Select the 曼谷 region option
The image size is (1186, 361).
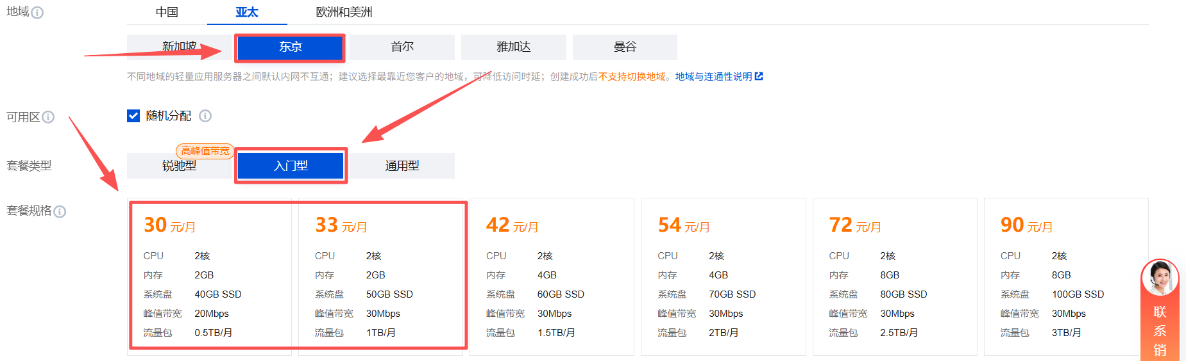point(625,47)
